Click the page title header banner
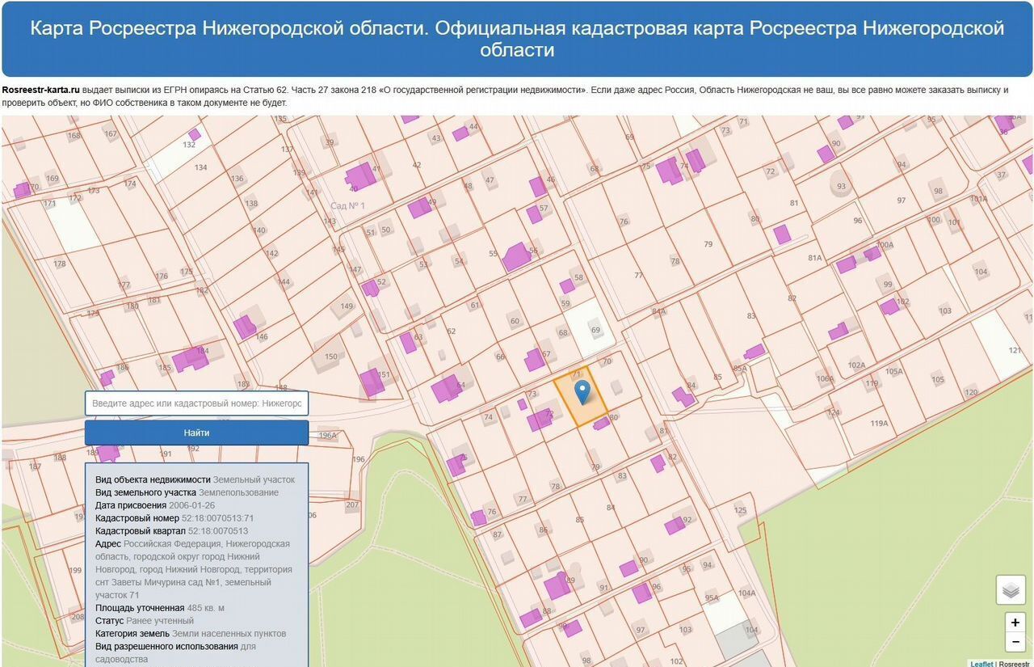Image resolution: width=1034 pixels, height=667 pixels. click(x=517, y=39)
